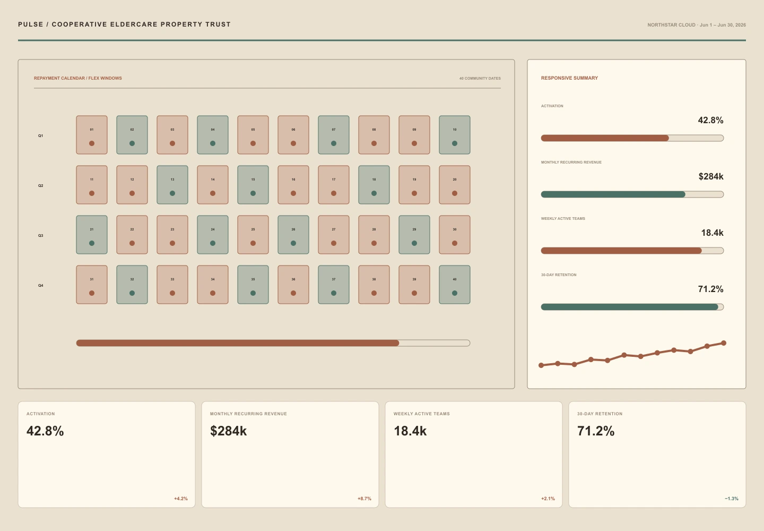
Task: Click the repayment calendar progress bar
Action: click(273, 343)
